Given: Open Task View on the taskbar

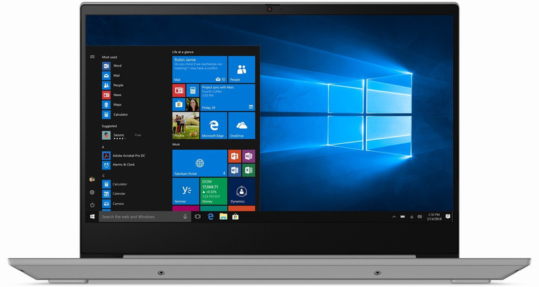Looking at the screenshot, I should [197, 217].
